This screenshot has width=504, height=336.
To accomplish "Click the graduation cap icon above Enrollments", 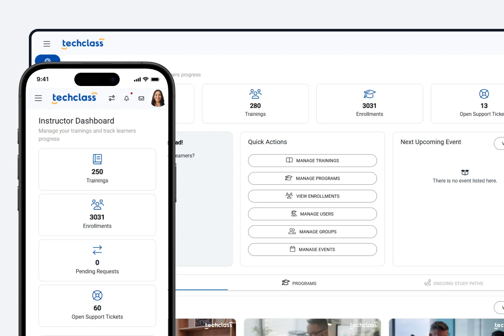I will [369, 94].
